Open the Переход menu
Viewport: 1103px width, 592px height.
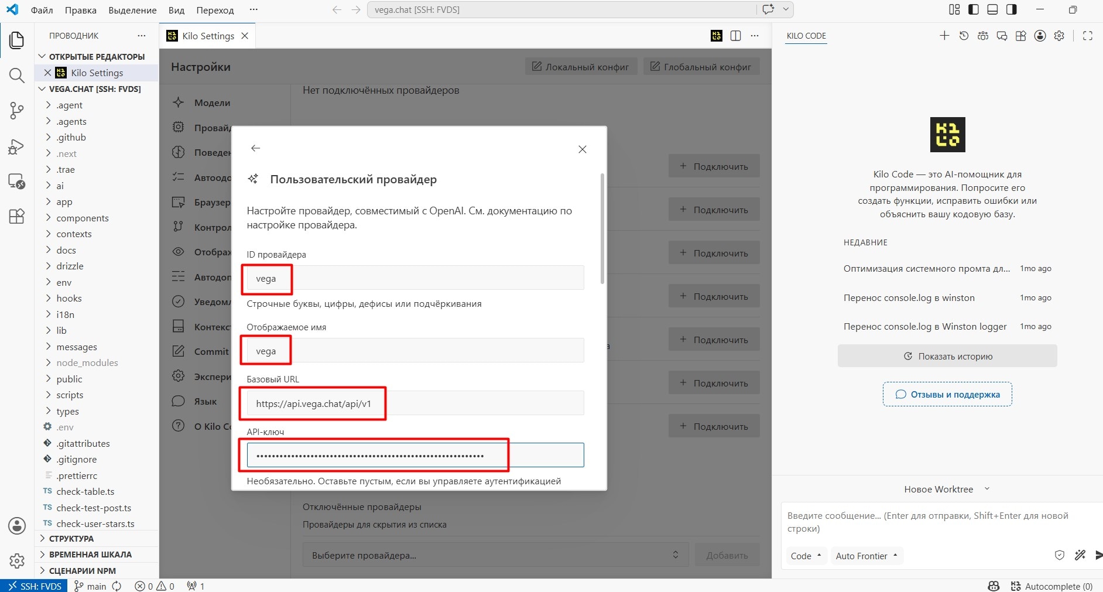click(215, 10)
